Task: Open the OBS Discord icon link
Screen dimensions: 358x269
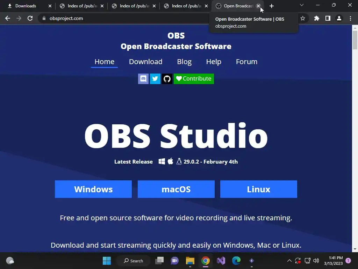Action: pos(143,79)
